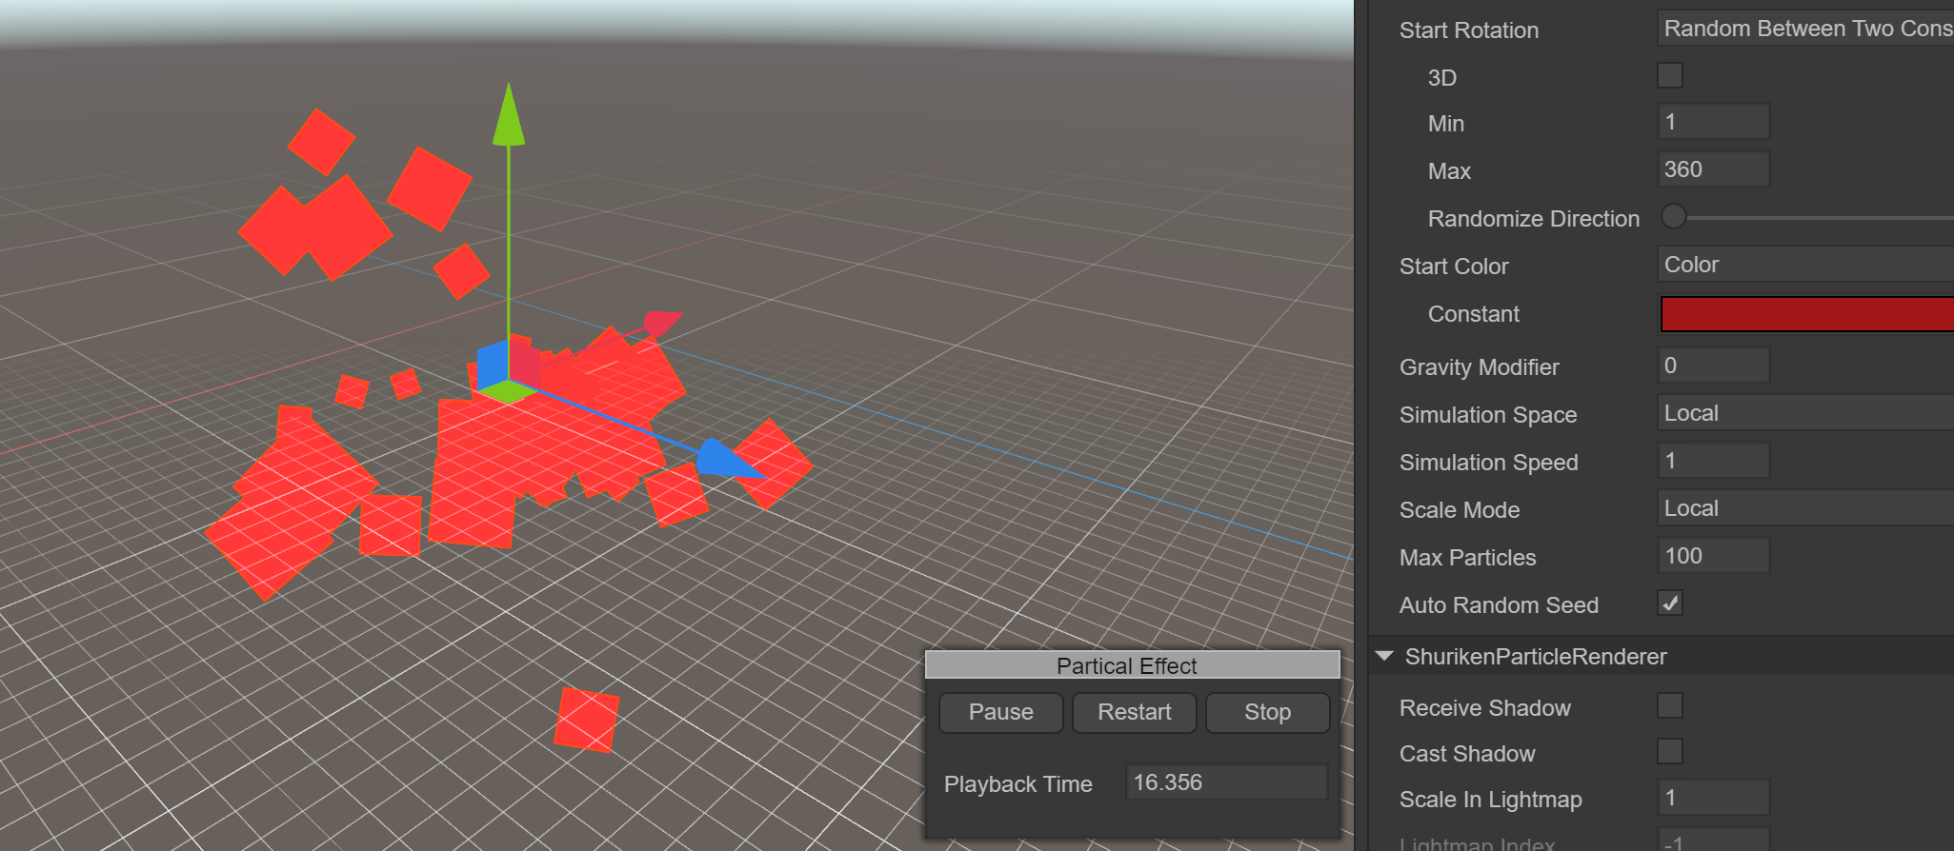
Task: Open the red Constant color swatch
Action: point(1806,314)
